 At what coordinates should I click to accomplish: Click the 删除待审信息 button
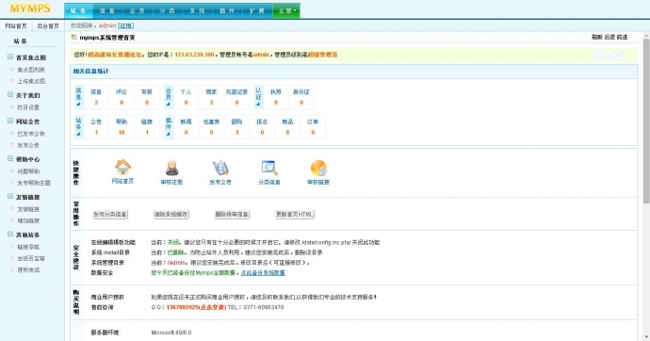coord(232,214)
